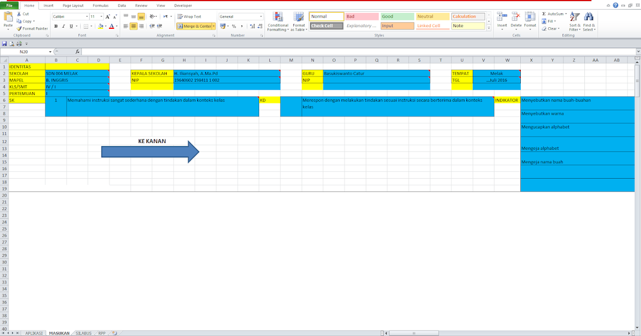Viewport: 641px width, 336px height.
Task: Decrease indent of cell contents
Action: pos(153,26)
